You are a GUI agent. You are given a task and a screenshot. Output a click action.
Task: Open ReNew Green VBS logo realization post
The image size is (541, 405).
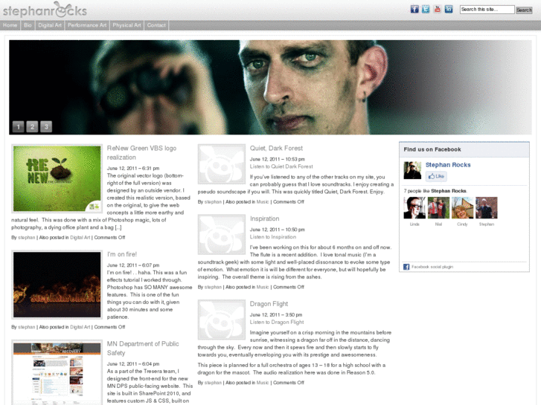pos(141,152)
